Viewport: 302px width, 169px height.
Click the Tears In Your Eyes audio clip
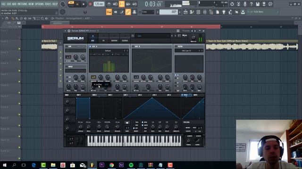tap(252, 45)
